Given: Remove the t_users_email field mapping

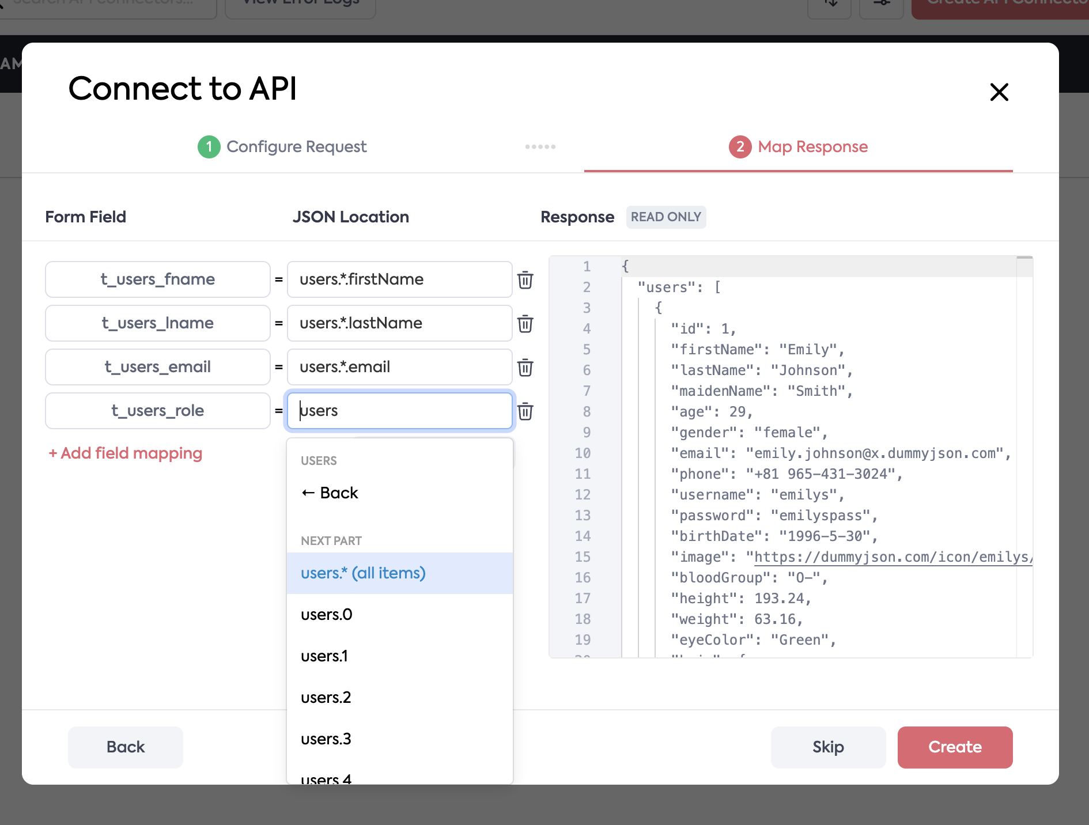Looking at the screenshot, I should 525,368.
